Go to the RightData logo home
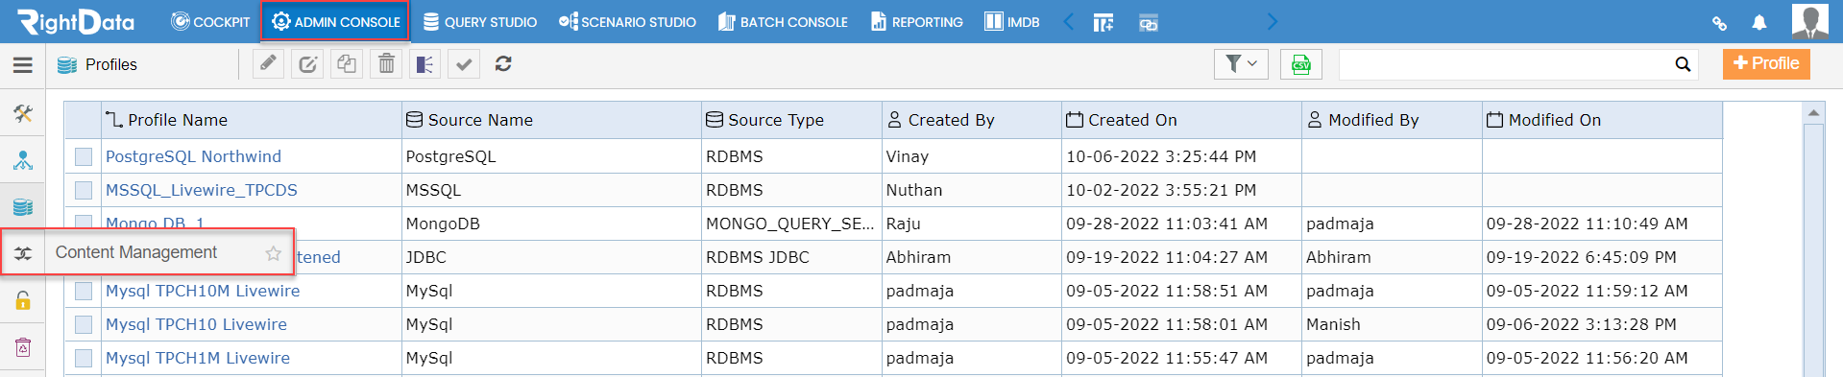Screen dimensions: 1843x377 77,21
